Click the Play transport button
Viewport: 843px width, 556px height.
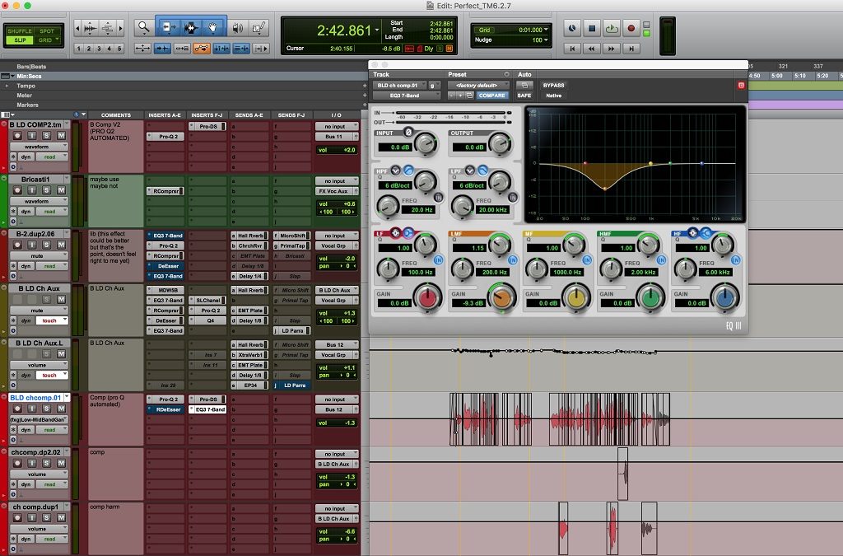point(612,29)
